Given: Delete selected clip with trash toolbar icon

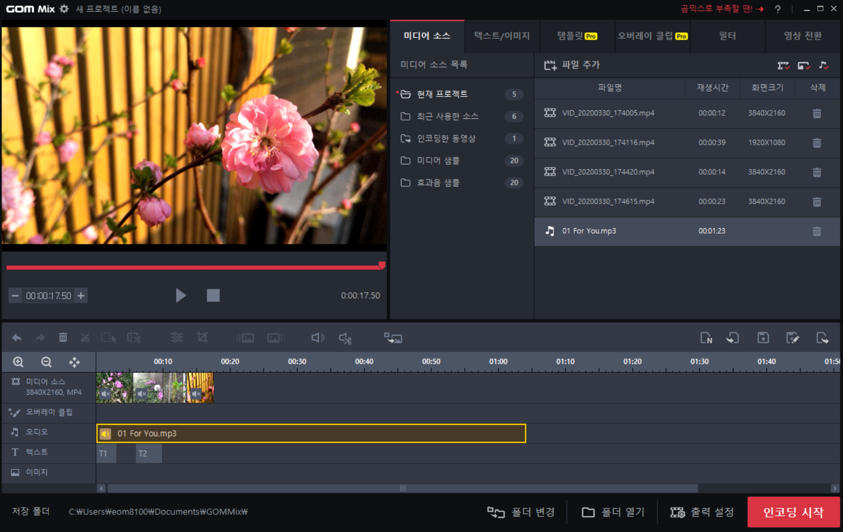Looking at the screenshot, I should click(63, 338).
